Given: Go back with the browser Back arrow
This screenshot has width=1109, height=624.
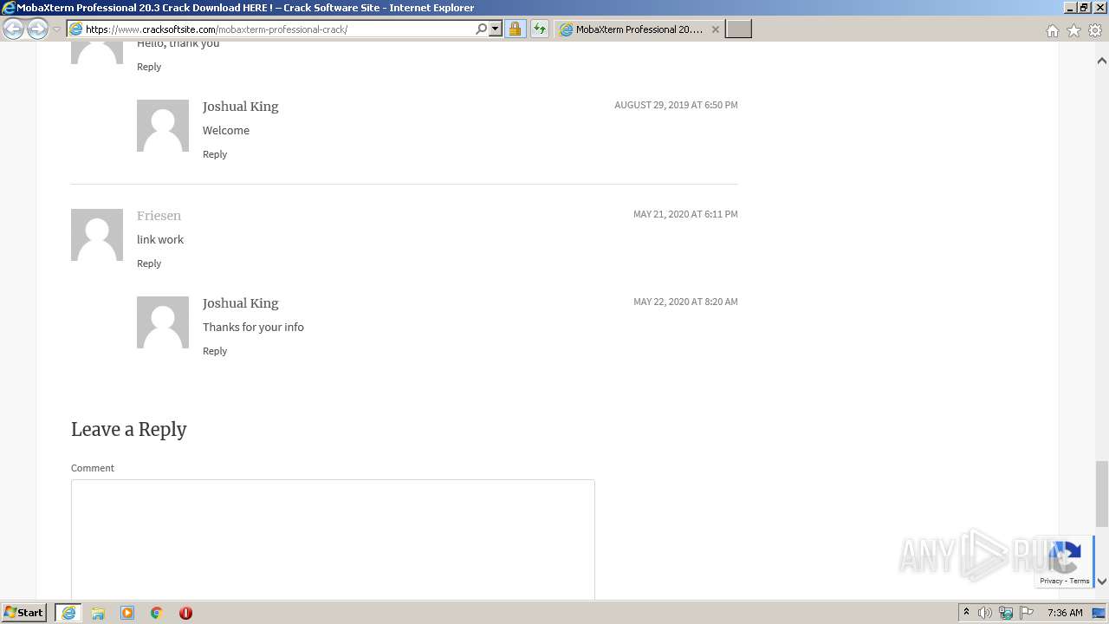Looking at the screenshot, I should tap(13, 29).
